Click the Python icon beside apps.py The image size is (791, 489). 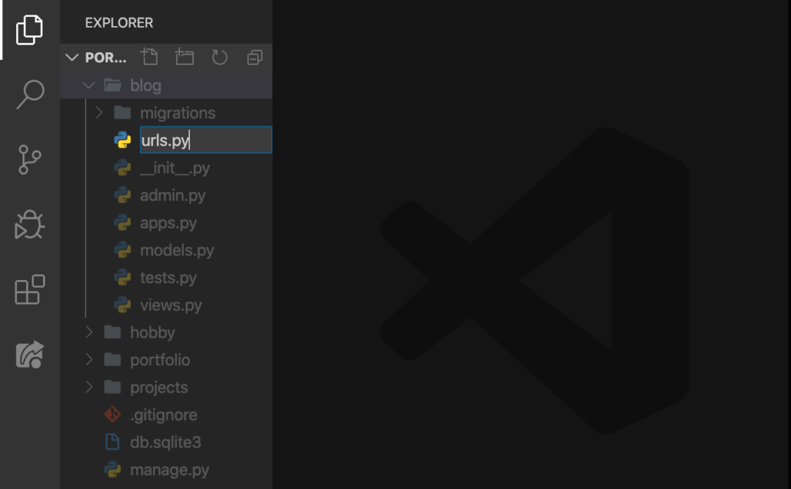(123, 222)
